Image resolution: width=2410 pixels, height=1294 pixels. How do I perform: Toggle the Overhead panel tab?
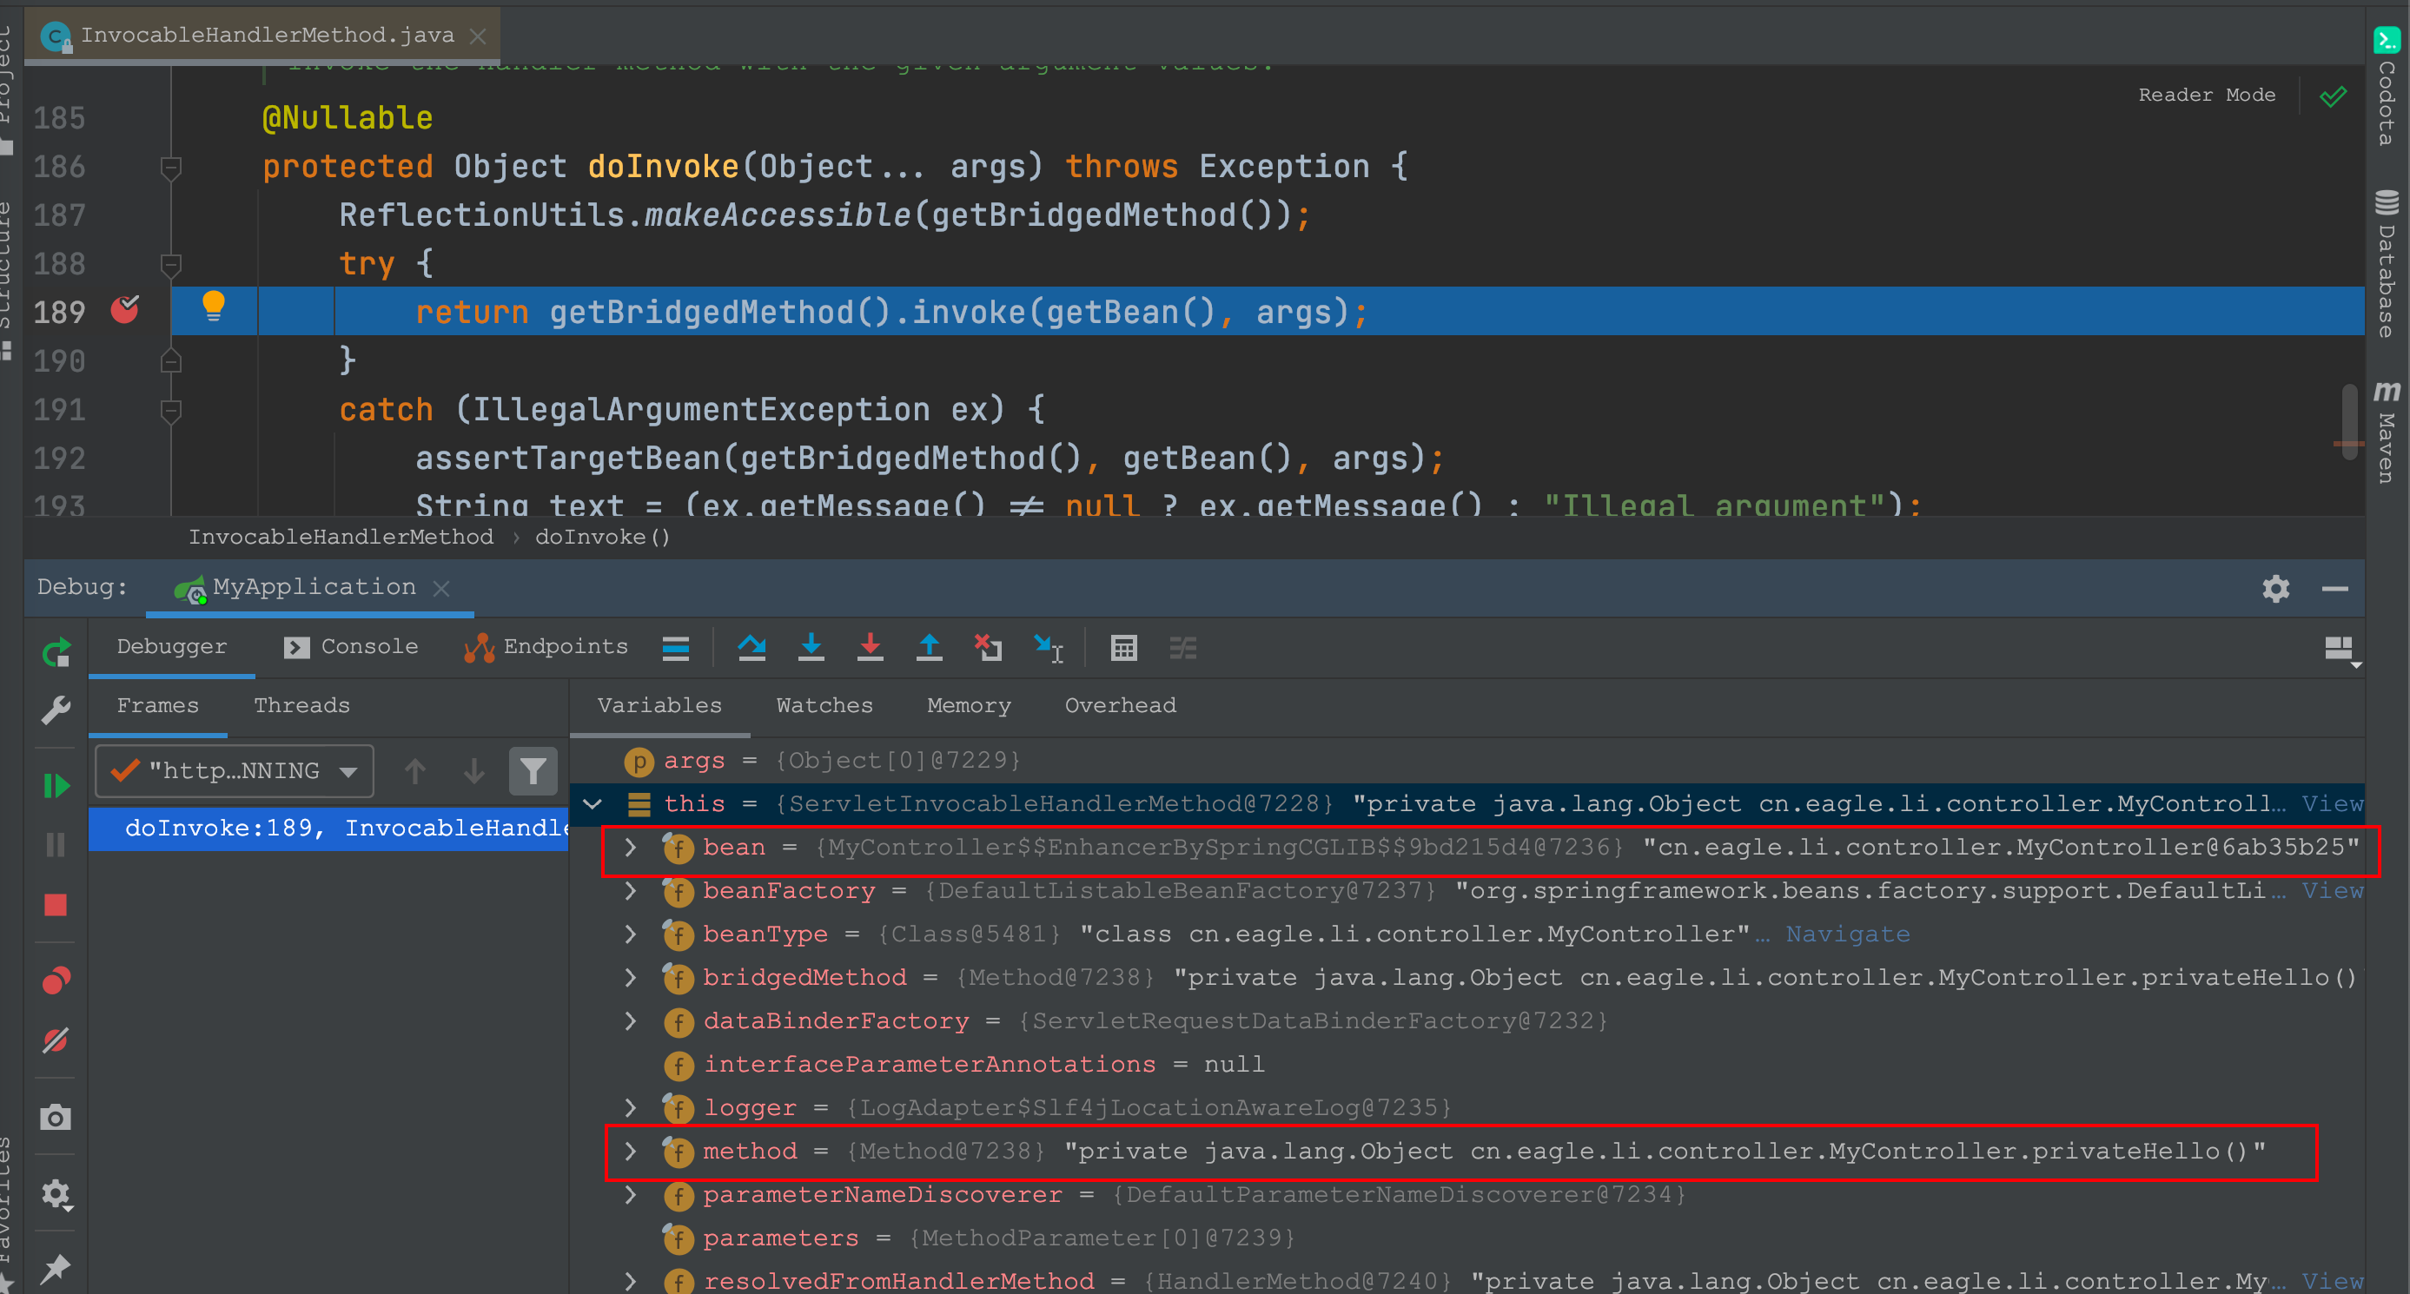pos(1119,706)
